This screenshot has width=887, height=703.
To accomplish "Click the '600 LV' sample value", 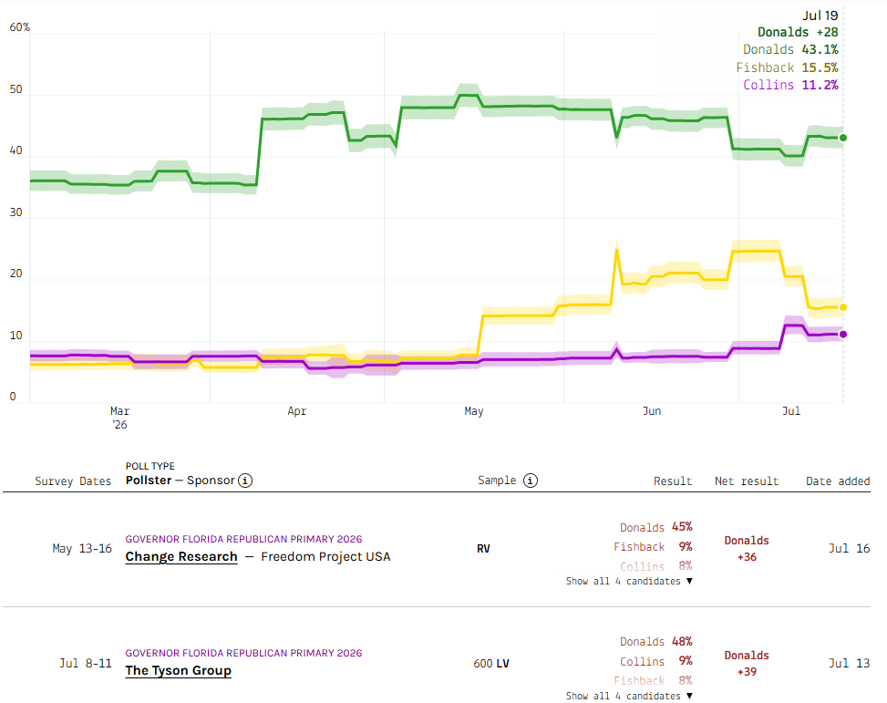I will (x=491, y=664).
